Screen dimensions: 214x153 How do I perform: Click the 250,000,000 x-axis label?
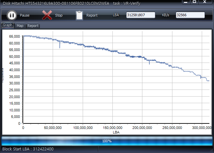(172, 128)
